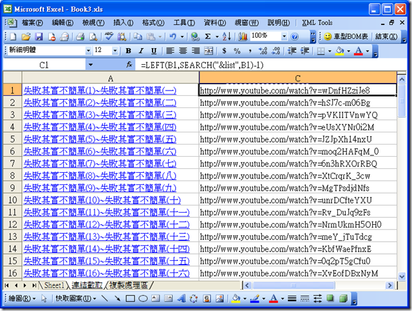Run spelling check icon
412x311 pixels.
coord(109,37)
